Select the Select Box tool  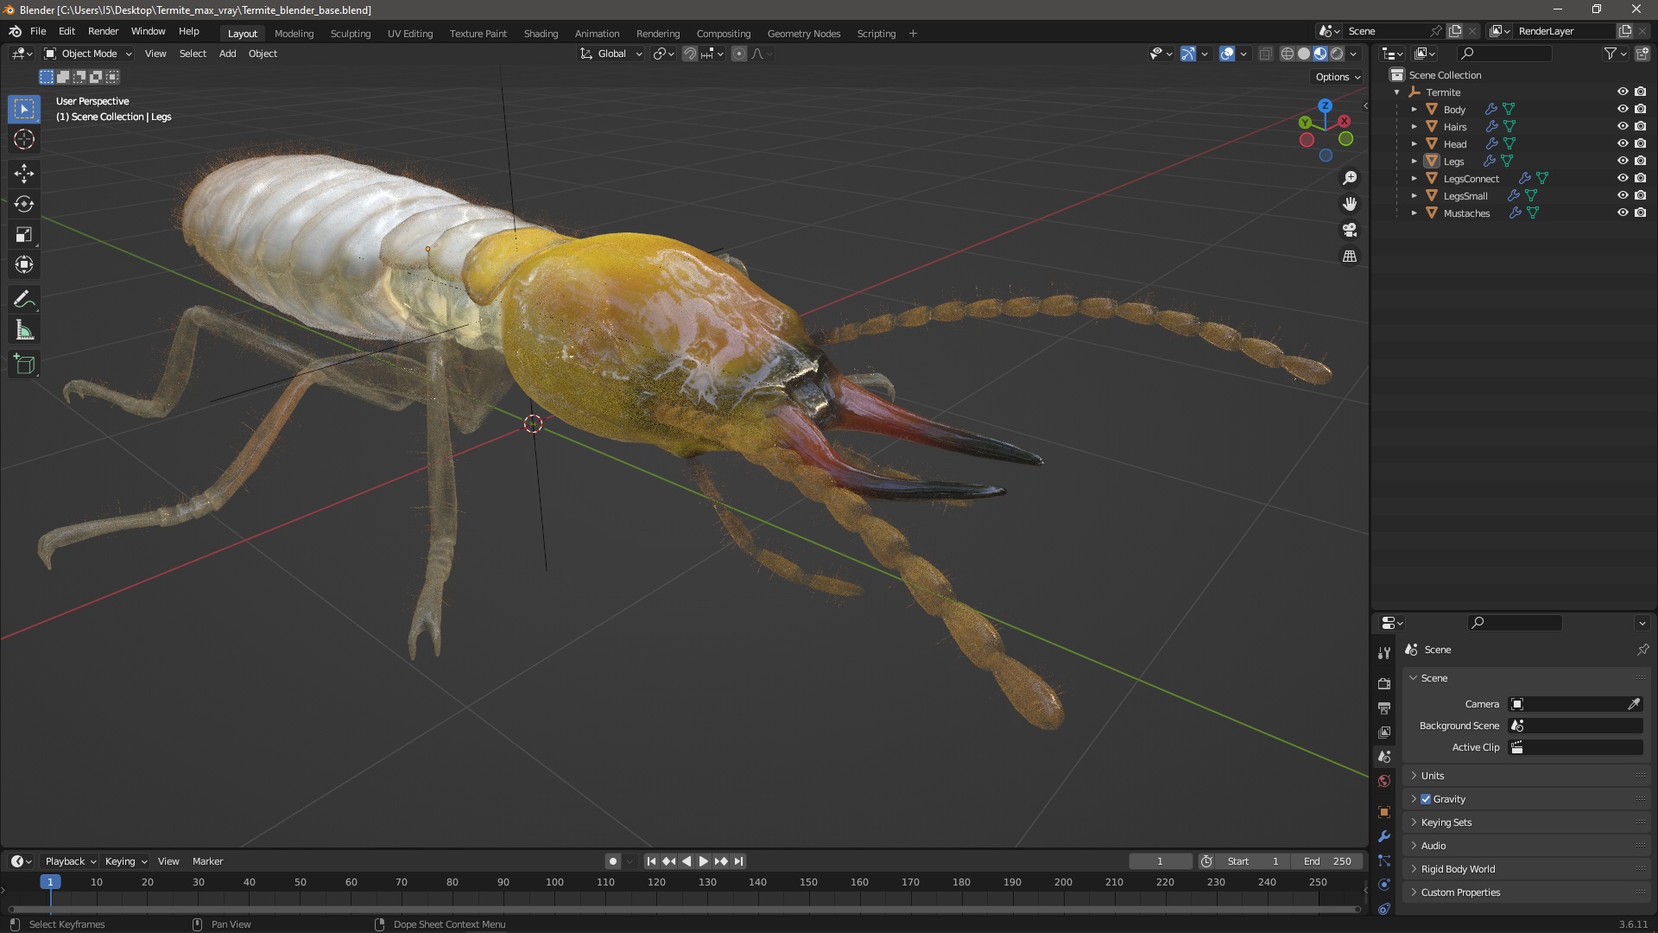pos(24,109)
